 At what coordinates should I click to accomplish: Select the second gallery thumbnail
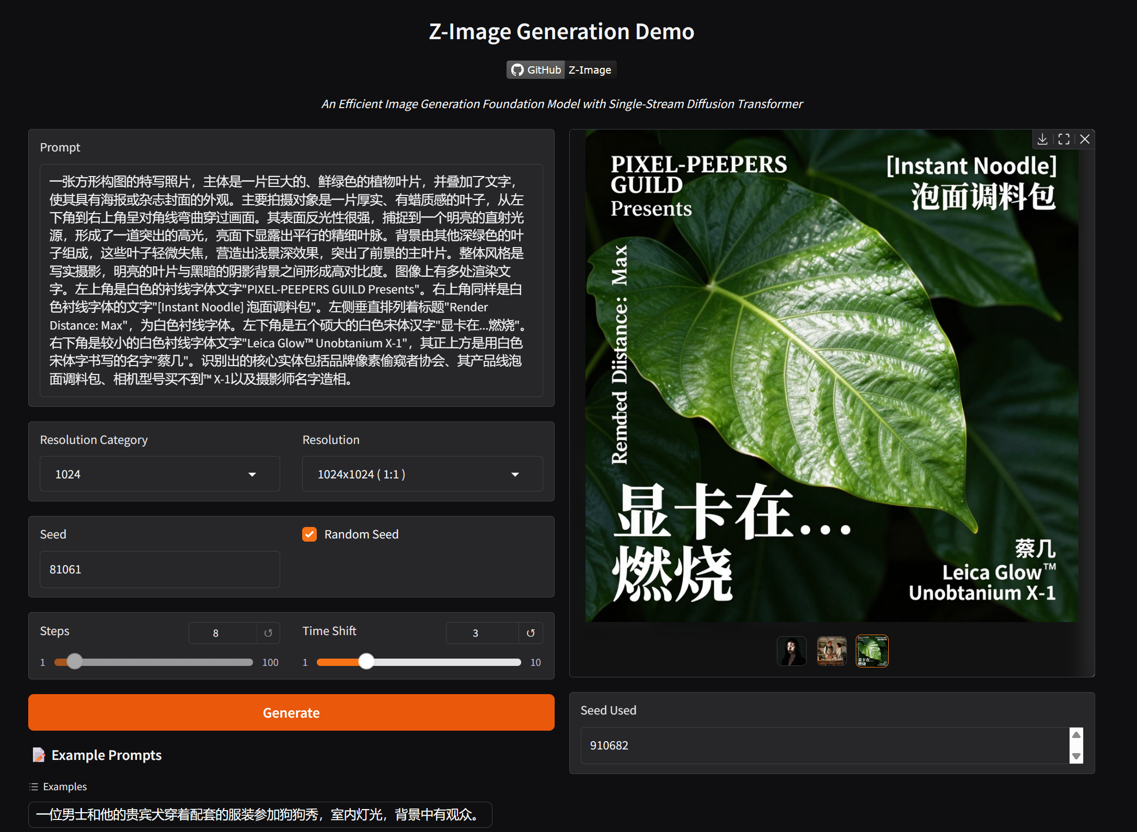pos(832,651)
